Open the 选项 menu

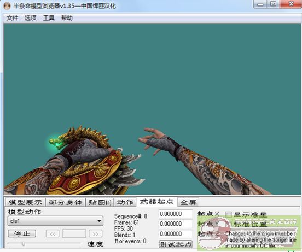[31, 18]
